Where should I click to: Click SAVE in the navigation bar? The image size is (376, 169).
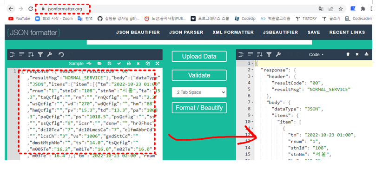[314, 32]
